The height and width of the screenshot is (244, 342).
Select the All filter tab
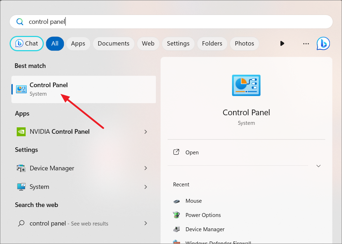[55, 43]
